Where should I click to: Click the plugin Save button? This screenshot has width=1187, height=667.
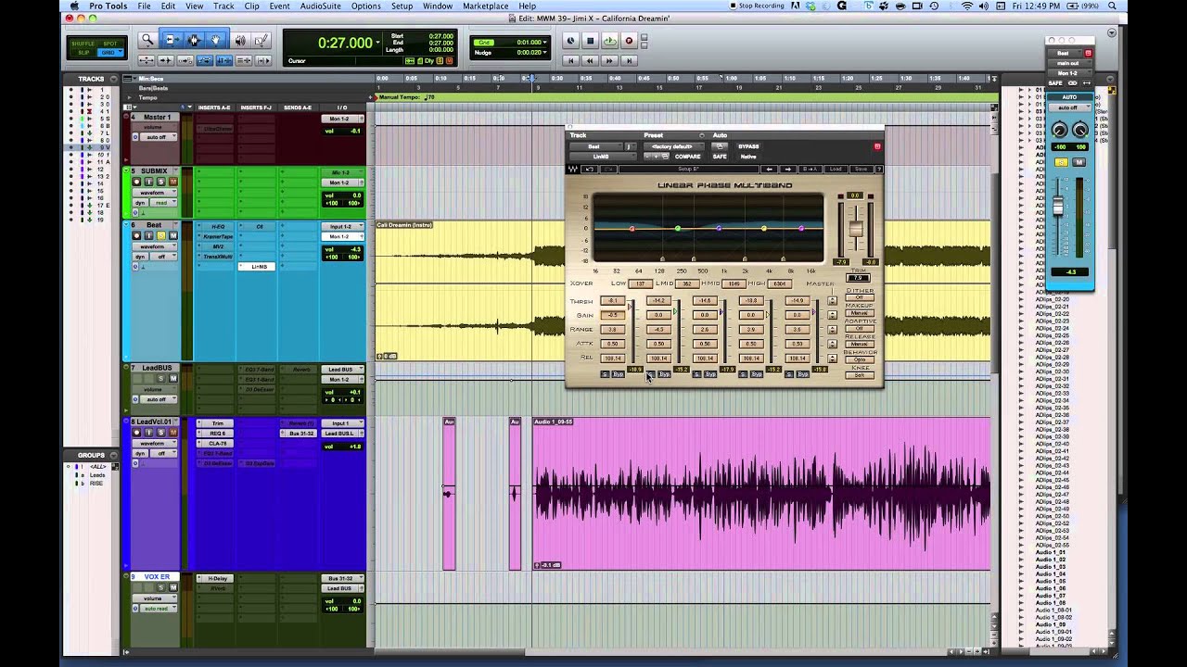[861, 169]
